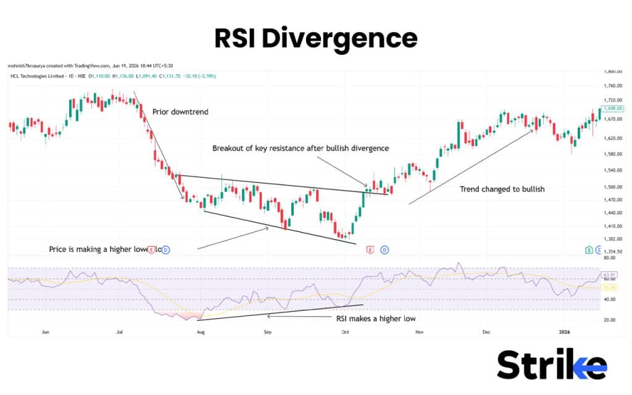Viewport: 632px width, 395px height.
Task: Click the Aug label on the time axis
Action: (x=201, y=332)
